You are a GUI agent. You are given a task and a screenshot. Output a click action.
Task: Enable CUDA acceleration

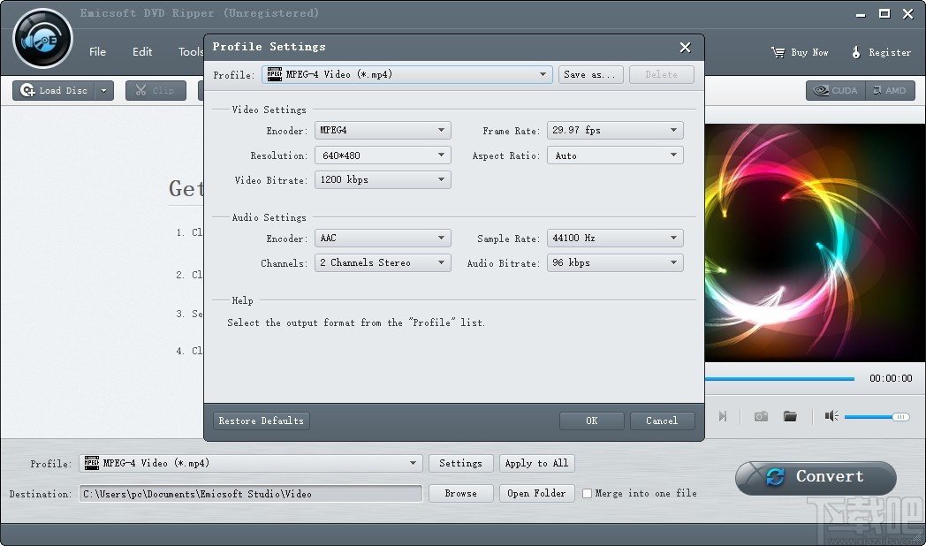point(833,90)
